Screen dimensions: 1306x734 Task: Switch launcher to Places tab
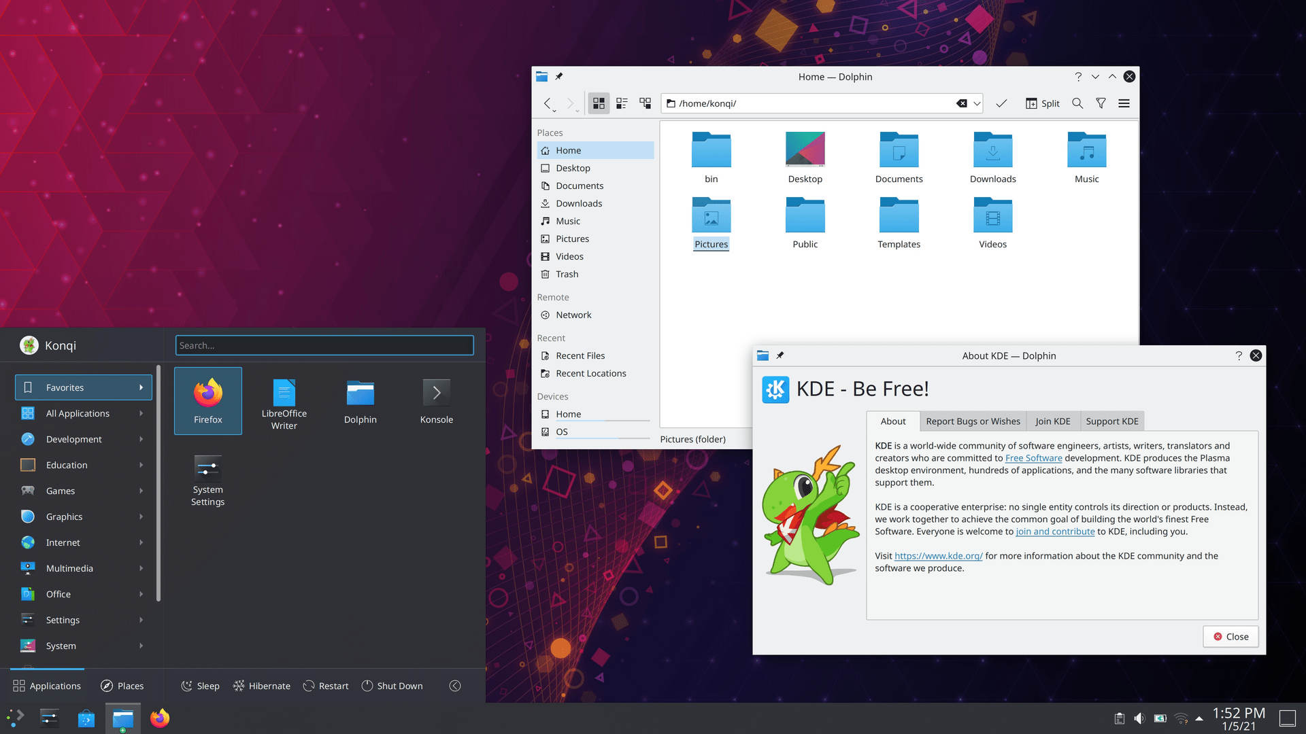(122, 686)
